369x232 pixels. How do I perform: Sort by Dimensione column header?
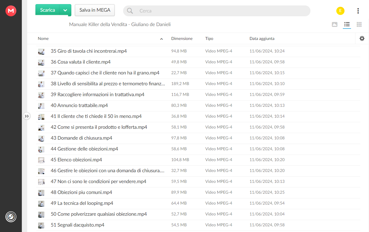pyautogui.click(x=182, y=39)
